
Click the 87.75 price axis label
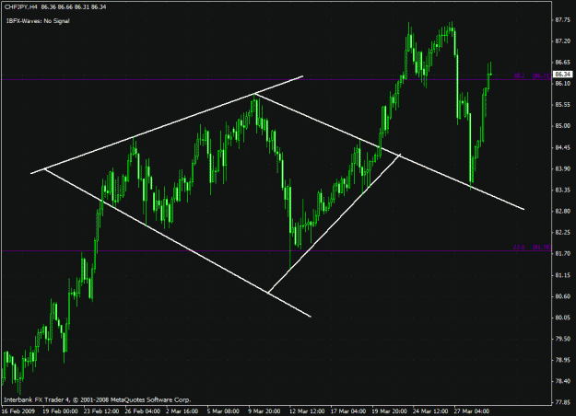pyautogui.click(x=563, y=20)
